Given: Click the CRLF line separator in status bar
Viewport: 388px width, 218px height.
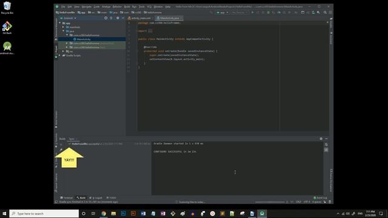Looking at the screenshot, I should pos(298,202).
